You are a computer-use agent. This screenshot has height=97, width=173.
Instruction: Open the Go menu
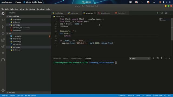pos(27,9)
